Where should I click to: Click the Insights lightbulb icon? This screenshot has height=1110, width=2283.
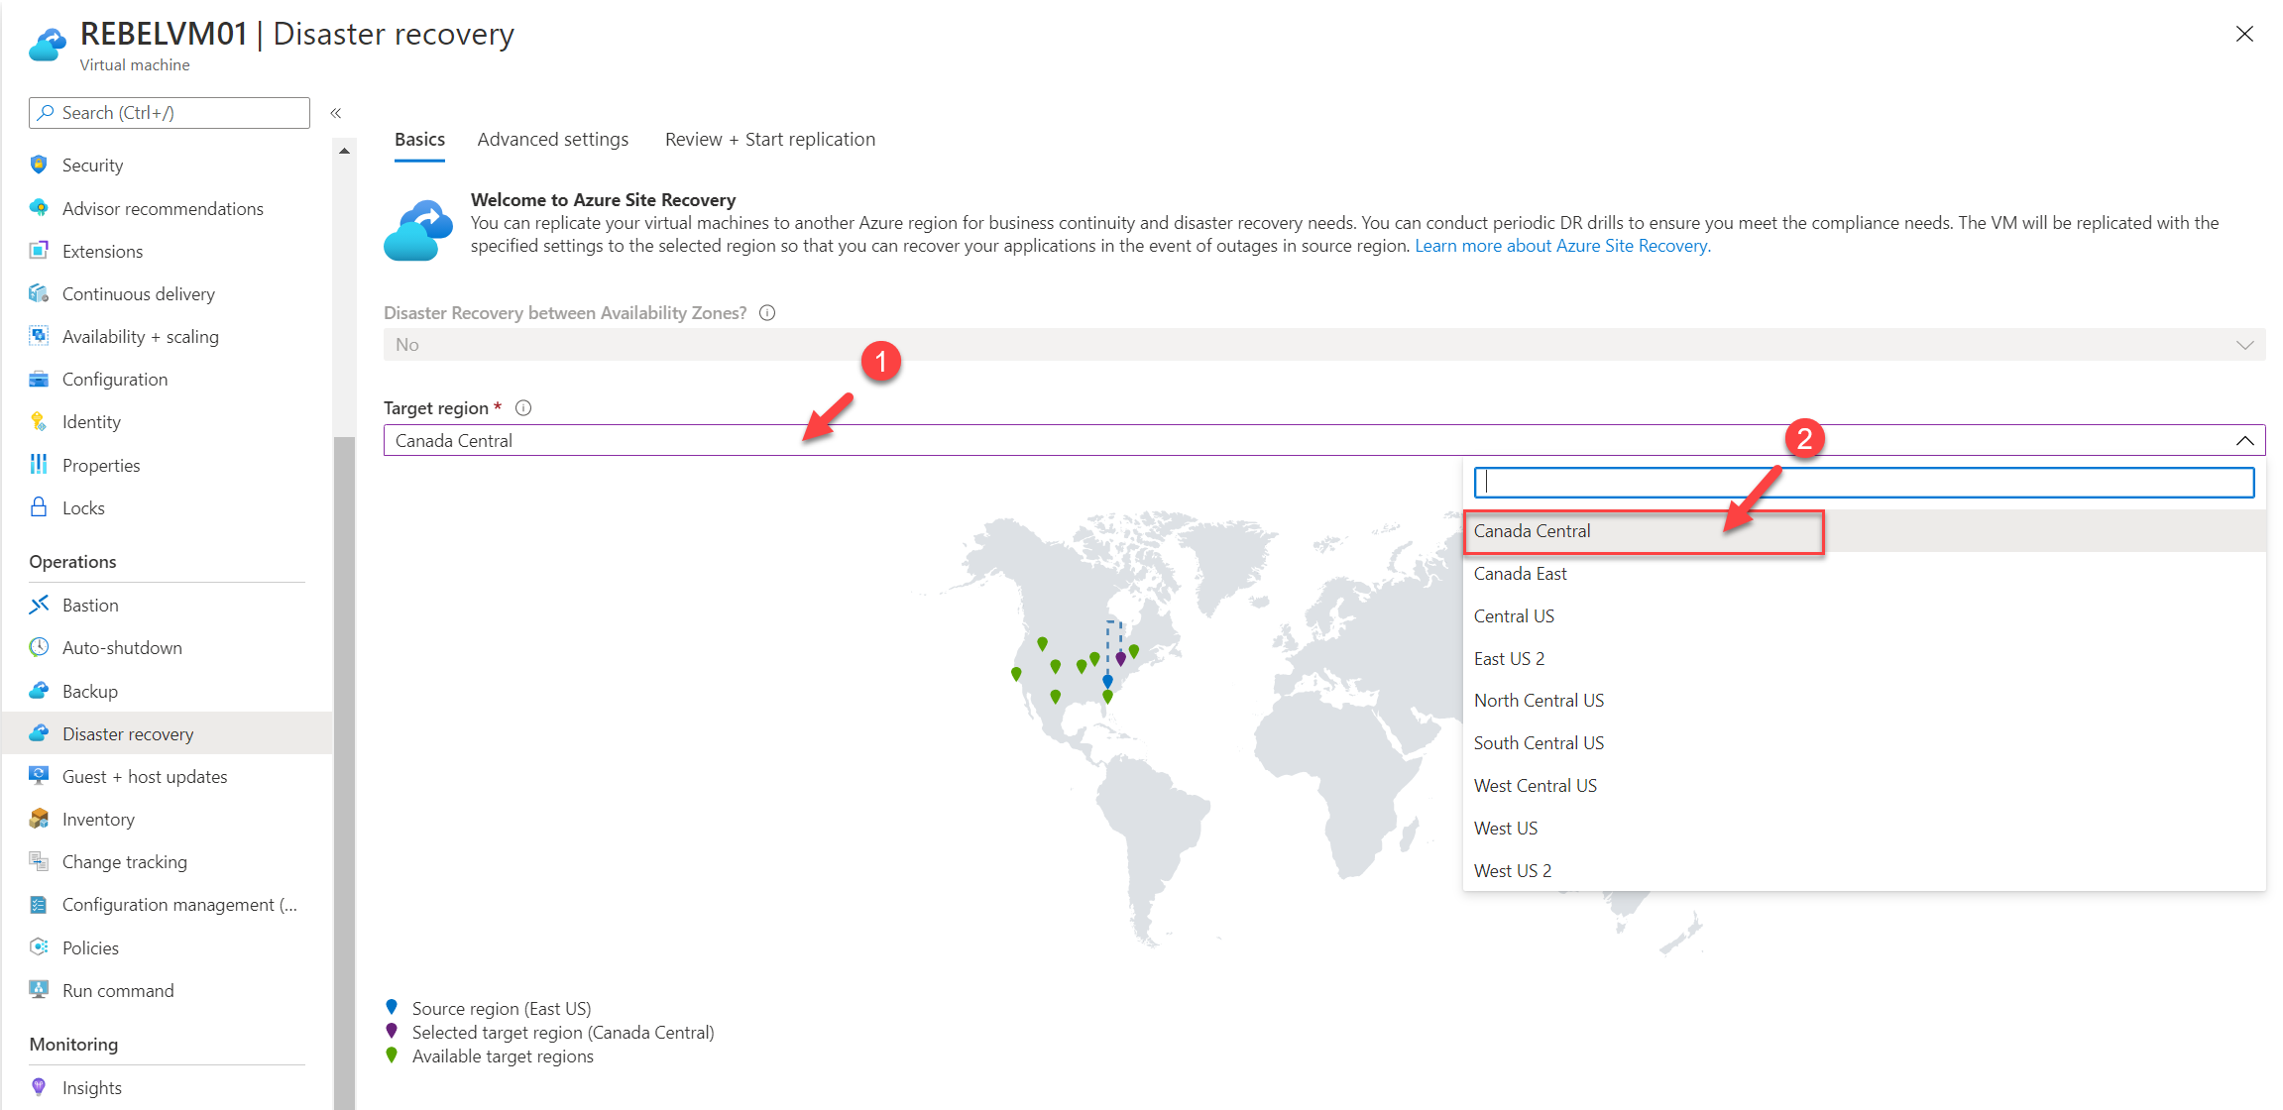(x=39, y=1087)
